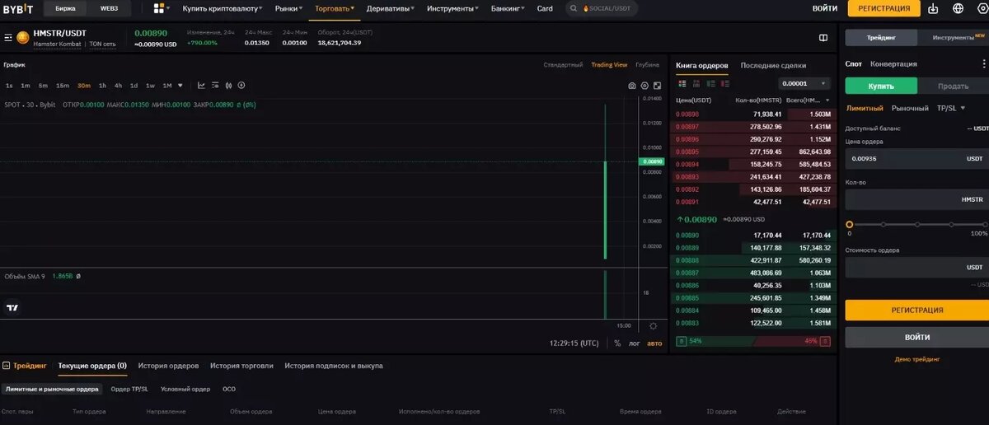Open История ордеров tab
The height and width of the screenshot is (425, 989).
168,365
